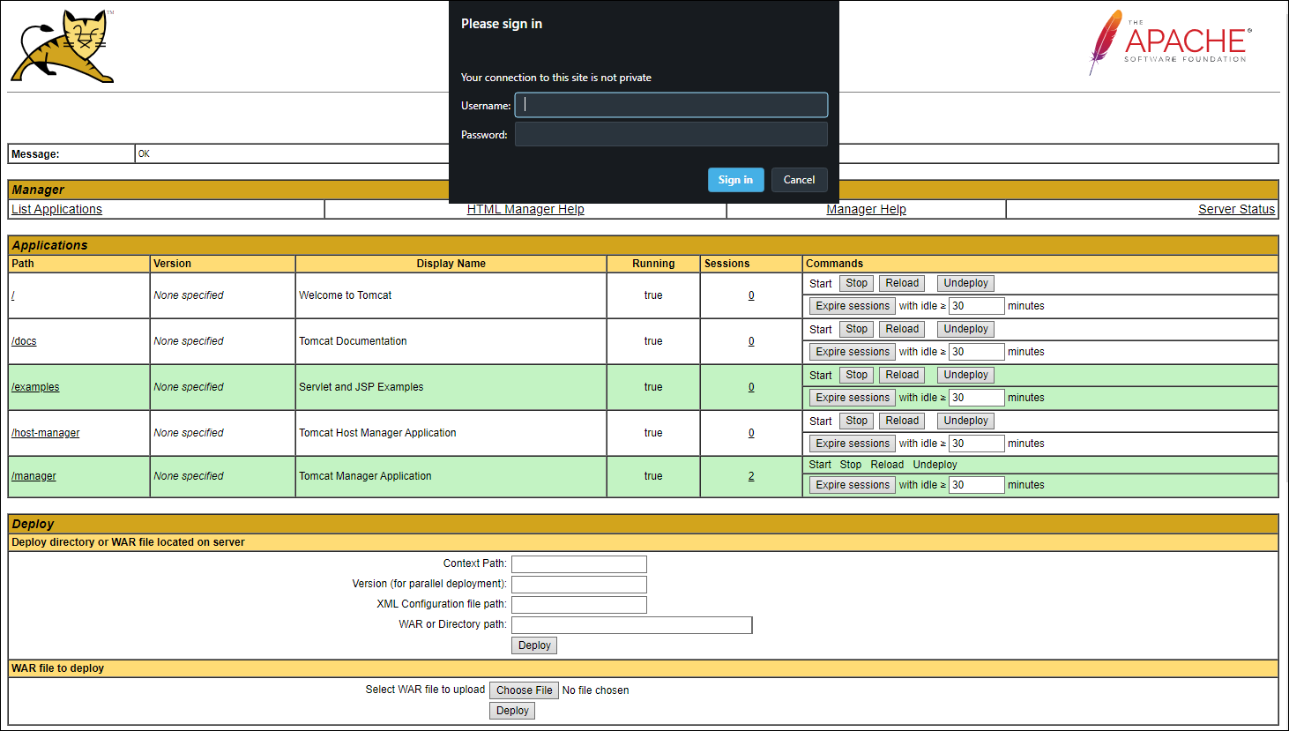Stop the /docs application
Viewport: 1289px width, 731px height.
(857, 329)
